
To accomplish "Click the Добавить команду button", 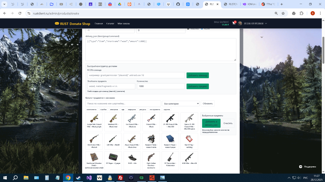I will pos(198,75).
